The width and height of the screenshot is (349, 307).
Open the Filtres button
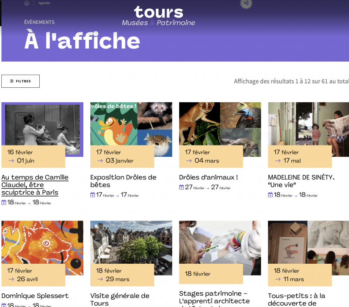(x=21, y=81)
